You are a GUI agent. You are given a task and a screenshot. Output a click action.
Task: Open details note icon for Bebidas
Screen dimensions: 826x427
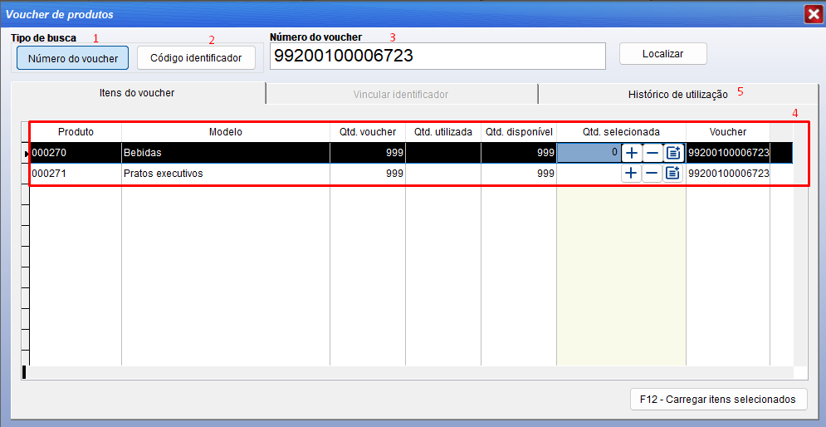tap(673, 153)
